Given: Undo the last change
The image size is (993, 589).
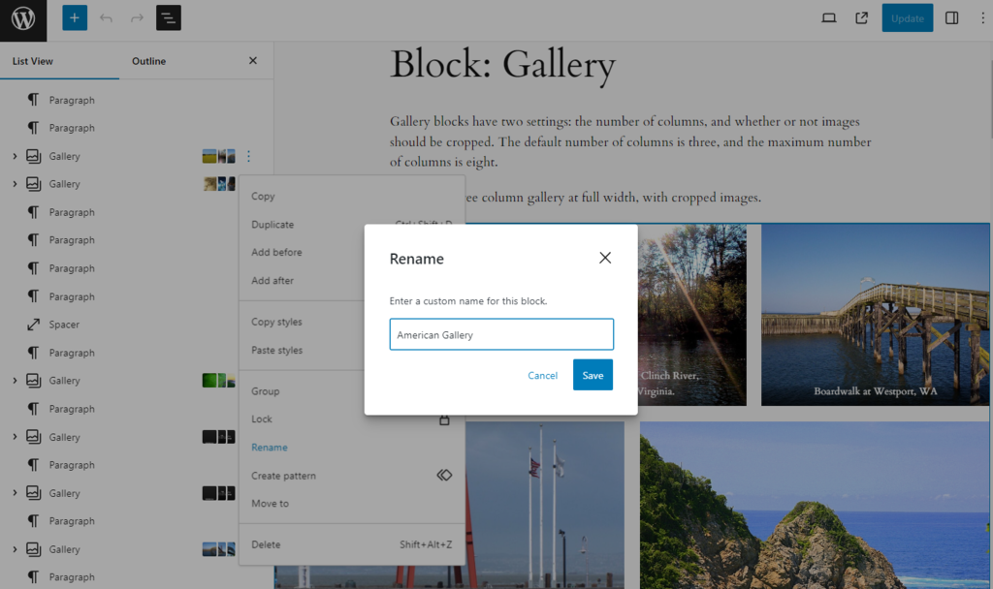Looking at the screenshot, I should pos(106,17).
